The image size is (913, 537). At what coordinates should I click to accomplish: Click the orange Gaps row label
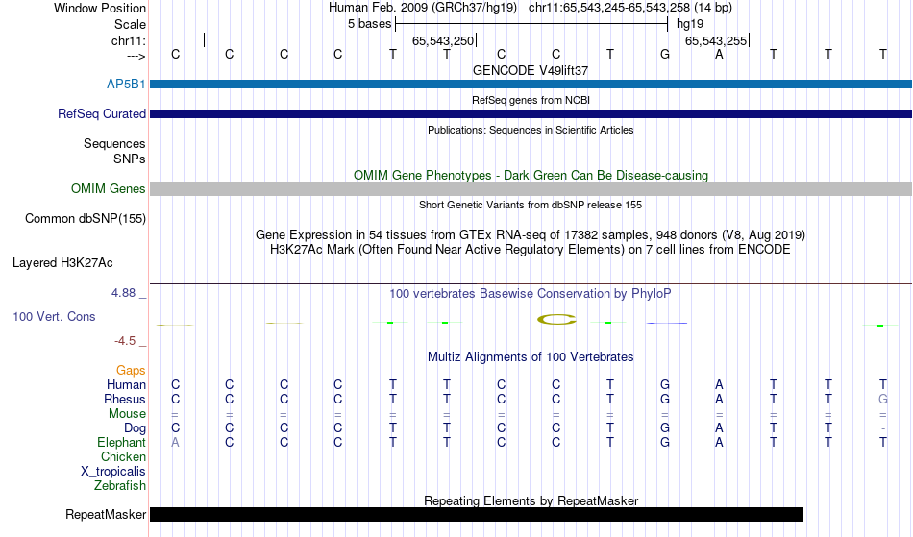point(131,371)
